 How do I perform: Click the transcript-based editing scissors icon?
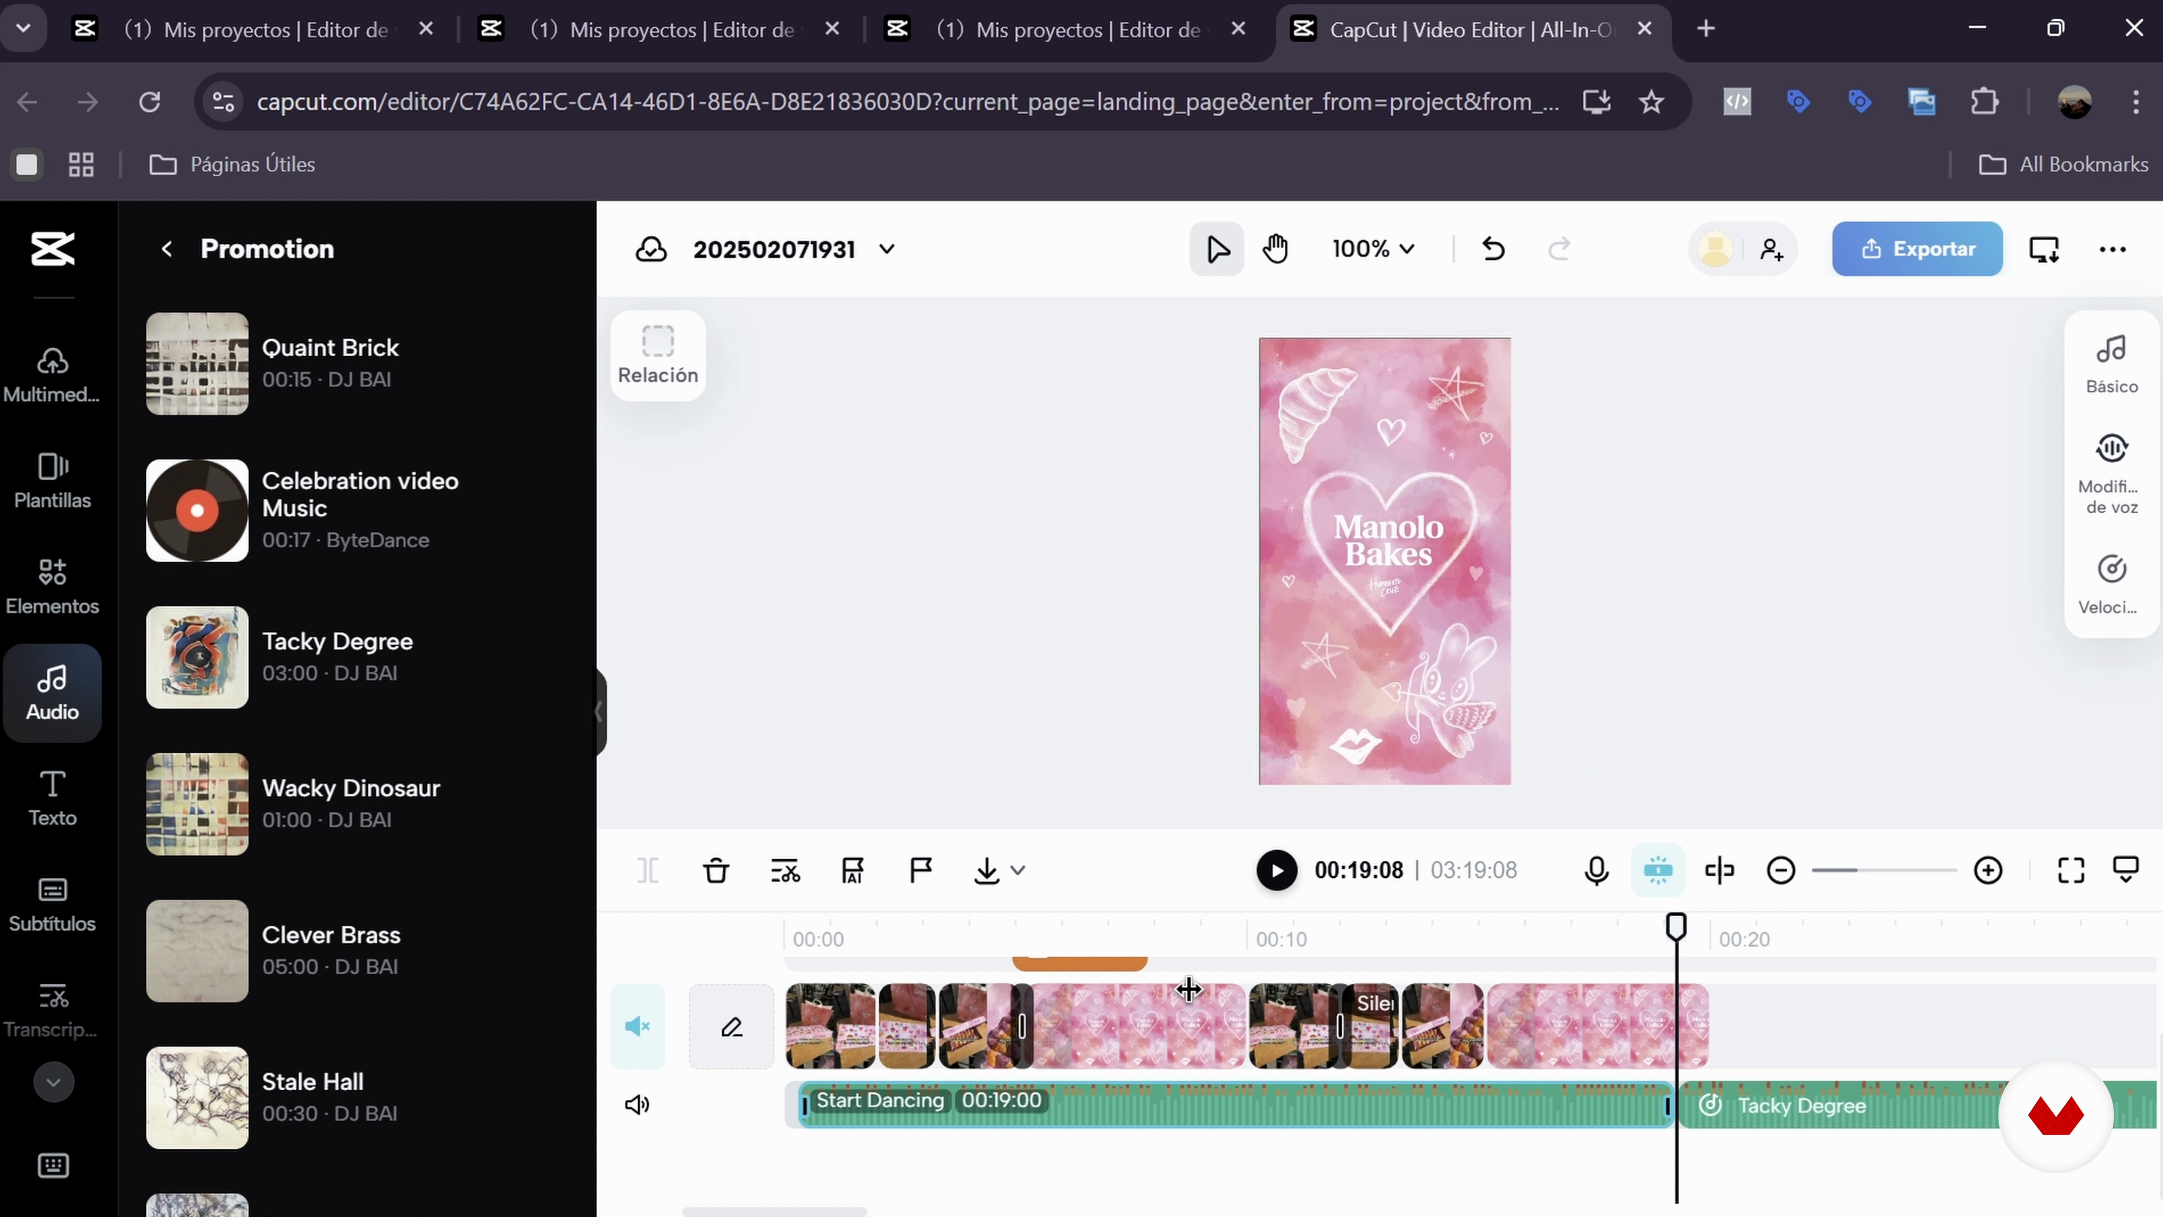click(x=785, y=870)
